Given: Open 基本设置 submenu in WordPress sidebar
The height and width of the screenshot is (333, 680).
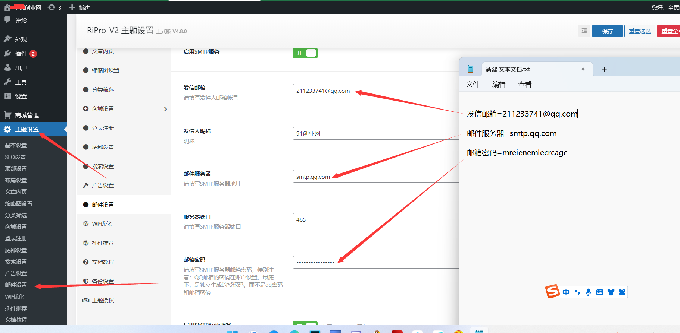Looking at the screenshot, I should 16,145.
